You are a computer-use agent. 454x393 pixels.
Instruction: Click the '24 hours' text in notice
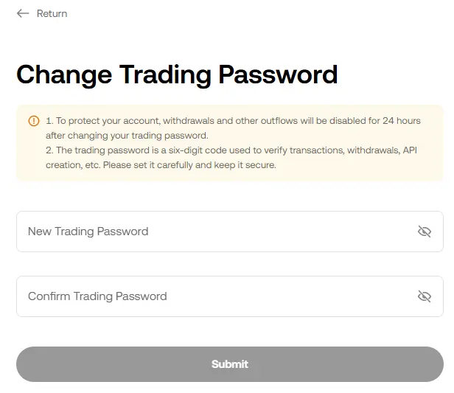(x=402, y=120)
